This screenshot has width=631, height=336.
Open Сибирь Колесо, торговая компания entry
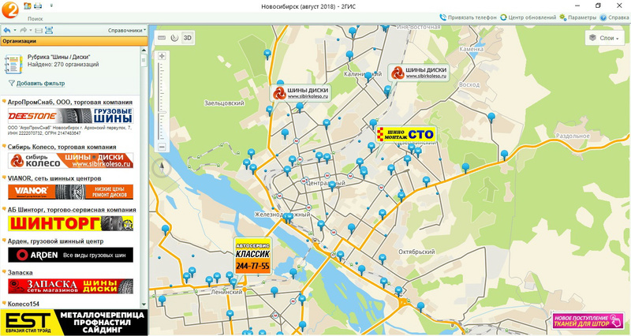[62, 147]
